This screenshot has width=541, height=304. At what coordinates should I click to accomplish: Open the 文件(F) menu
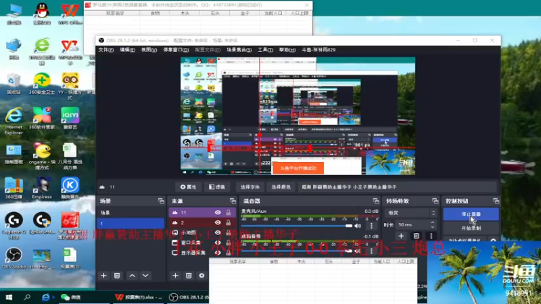click(106, 50)
